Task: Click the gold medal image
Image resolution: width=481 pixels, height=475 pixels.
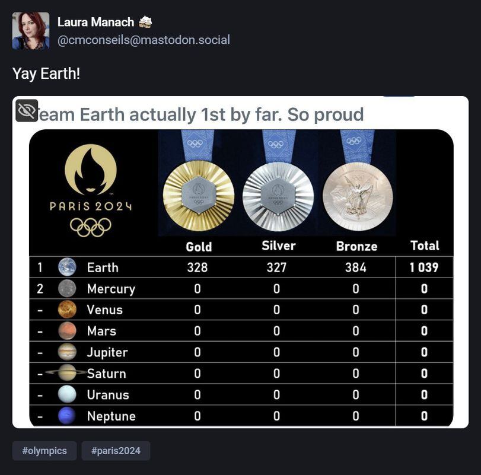Action: pos(199,196)
